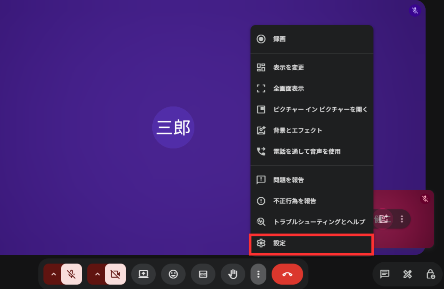
Task: Open the activities shapes icon
Action: pos(407,274)
